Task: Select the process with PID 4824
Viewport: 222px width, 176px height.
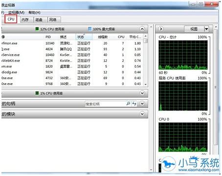Action: [72, 49]
